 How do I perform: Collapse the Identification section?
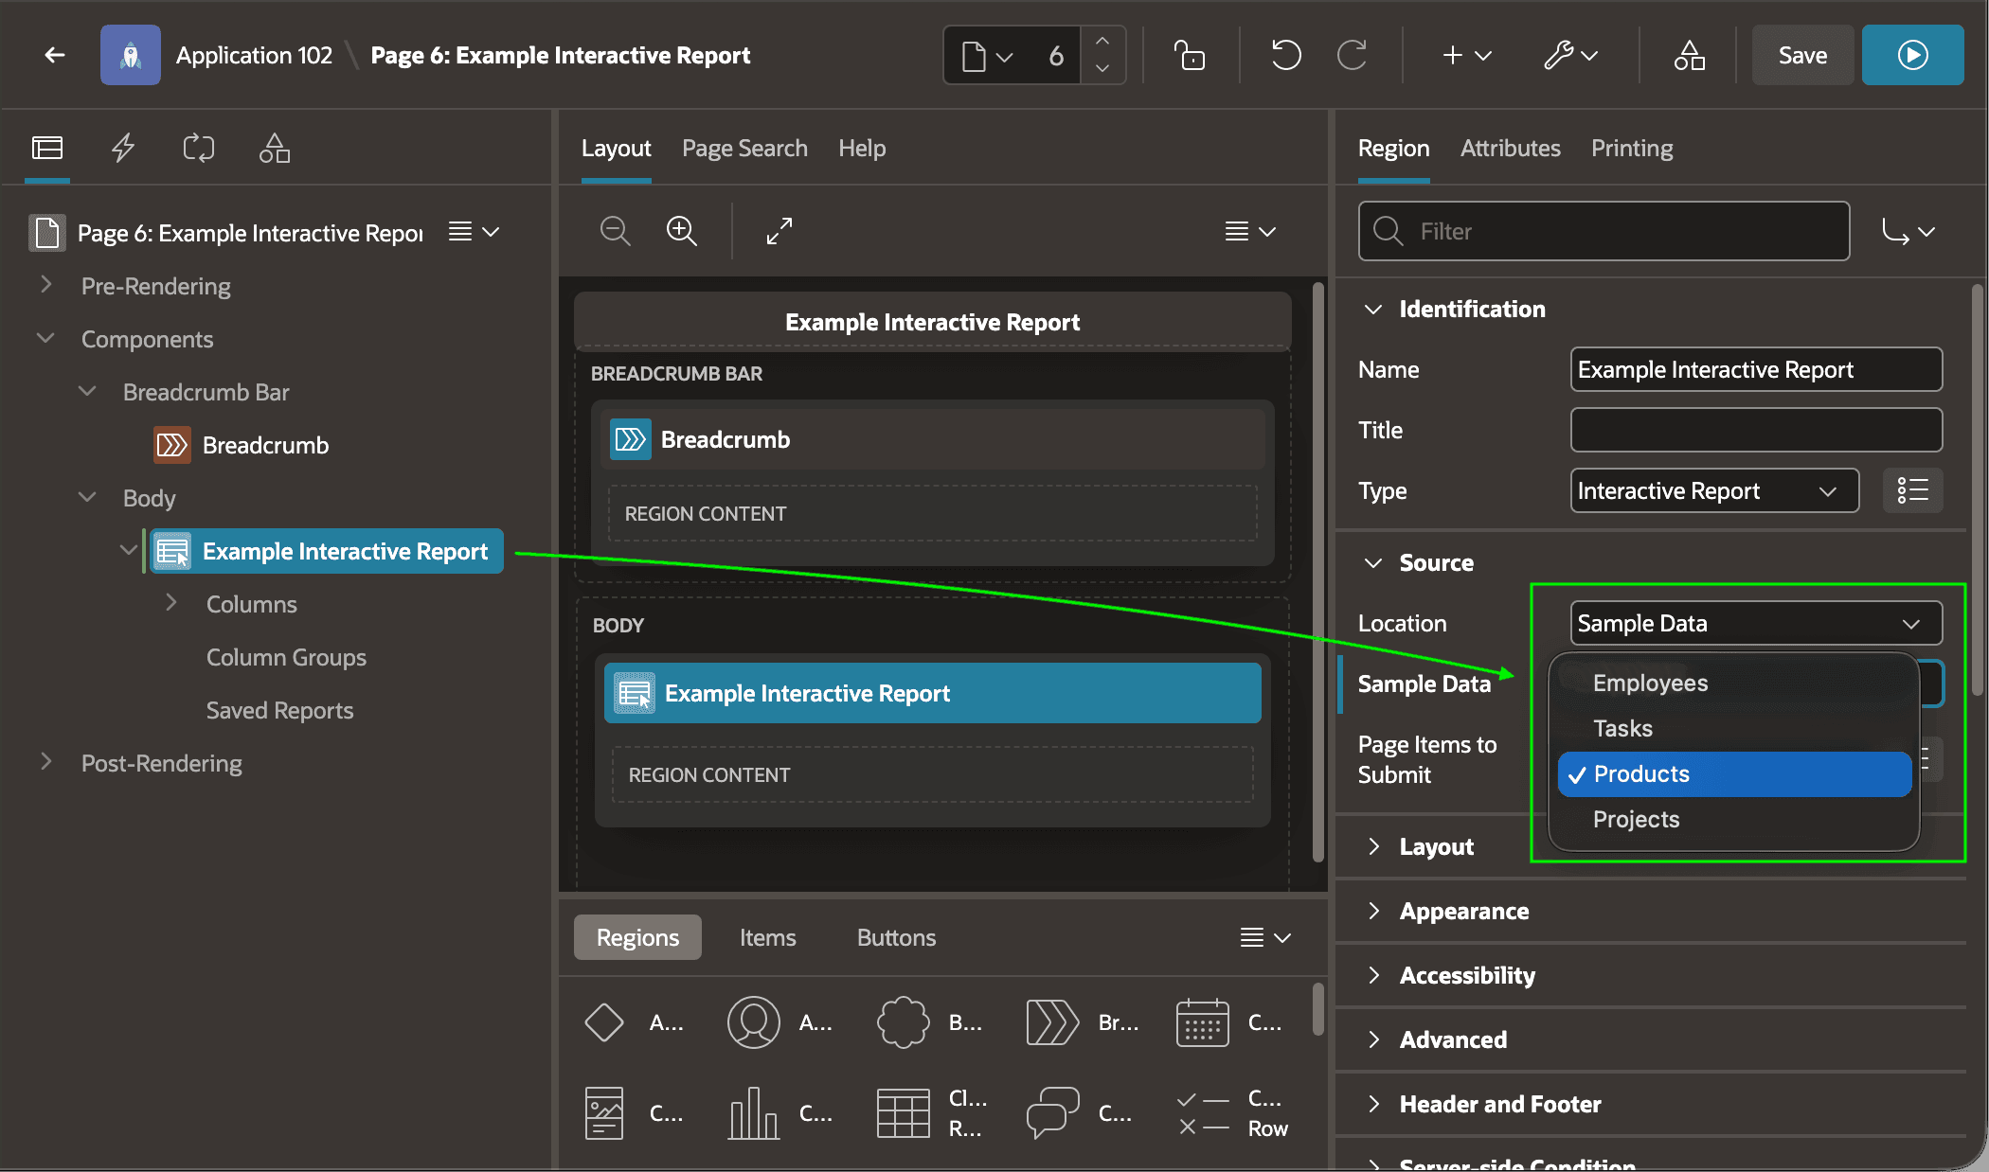[x=1372, y=309]
